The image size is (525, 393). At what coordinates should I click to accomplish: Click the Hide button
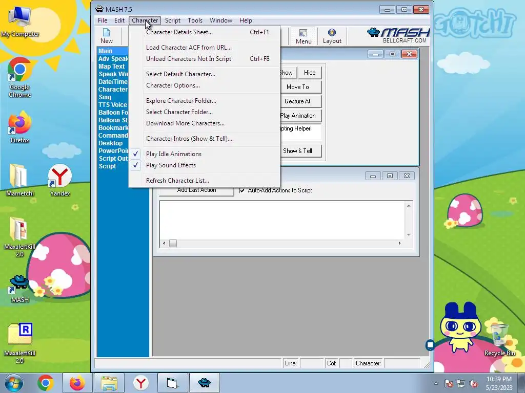[309, 73]
